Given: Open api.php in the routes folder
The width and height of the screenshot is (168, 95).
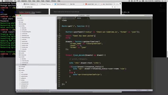Looking at the screenshot, I should (x=24, y=59).
